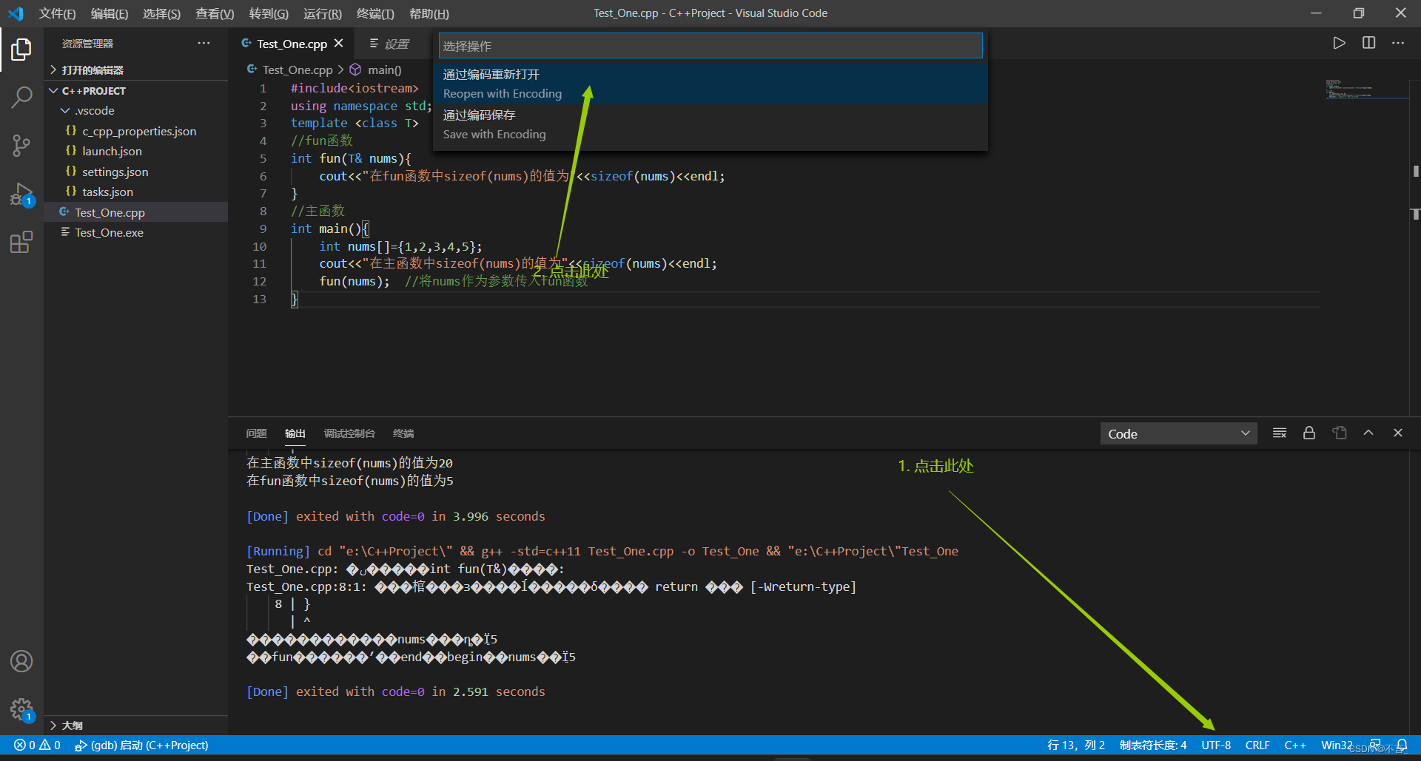This screenshot has height=761, width=1421.
Task: Run the code with the play button
Action: click(x=1339, y=43)
